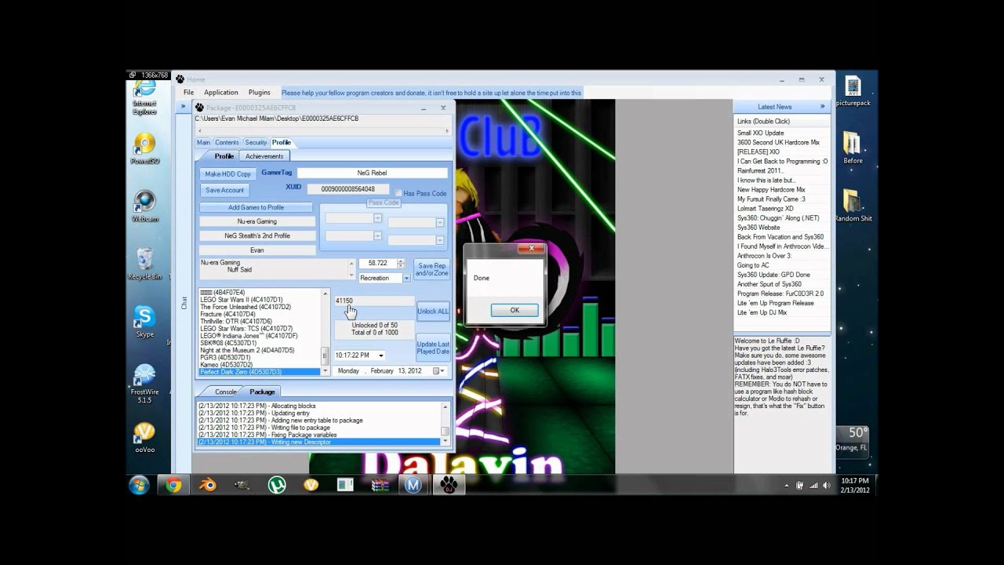Toggle the Has Pass Code checkbox
1004x565 pixels.
(x=398, y=193)
